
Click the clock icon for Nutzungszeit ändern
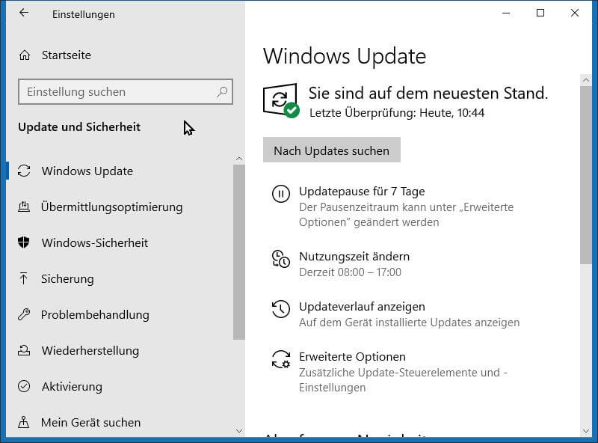pos(281,259)
